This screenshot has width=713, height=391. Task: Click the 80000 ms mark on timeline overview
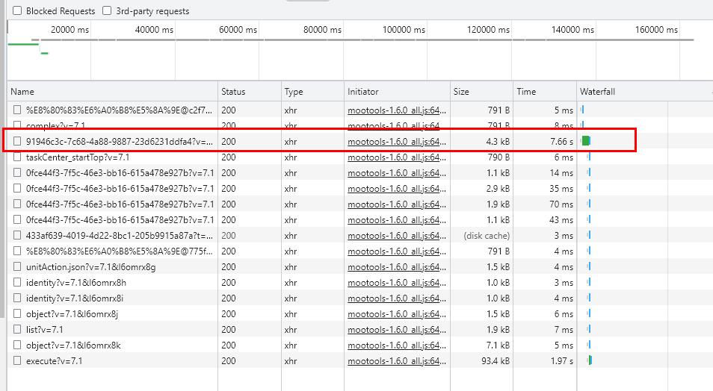(321, 30)
